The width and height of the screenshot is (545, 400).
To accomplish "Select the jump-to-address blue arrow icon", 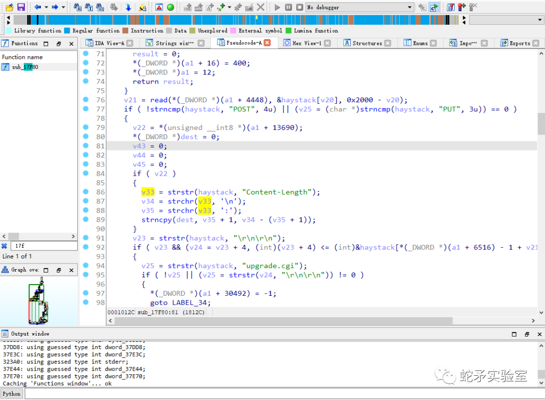I will point(128,7).
